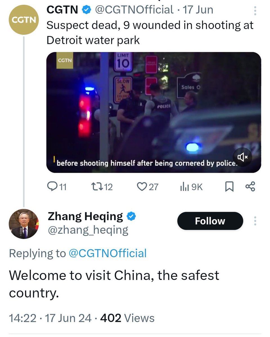Click Zhang Heqing verified badge
Screen dimensions: 270x337
pyautogui.click(x=132, y=217)
